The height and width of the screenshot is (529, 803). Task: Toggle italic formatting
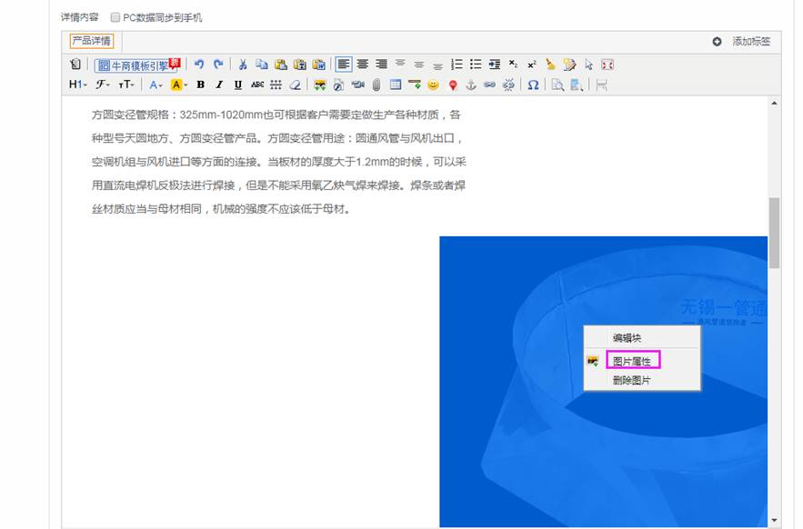tap(219, 85)
